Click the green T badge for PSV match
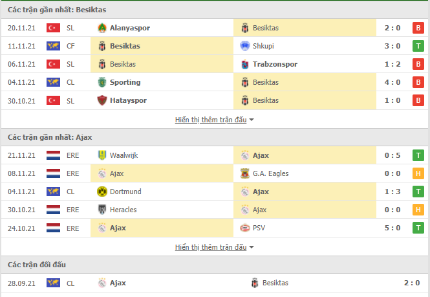Screen dimensions: 430x297 click(418, 228)
